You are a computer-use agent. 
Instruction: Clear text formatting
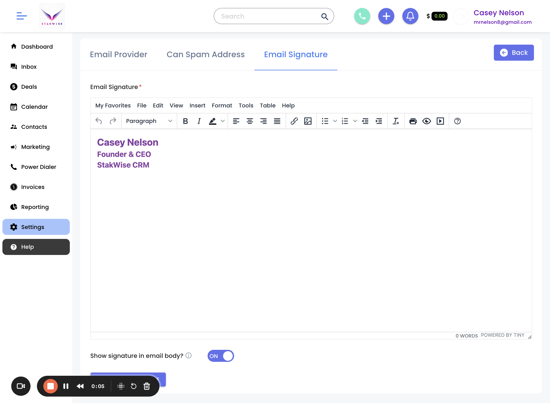(396, 121)
